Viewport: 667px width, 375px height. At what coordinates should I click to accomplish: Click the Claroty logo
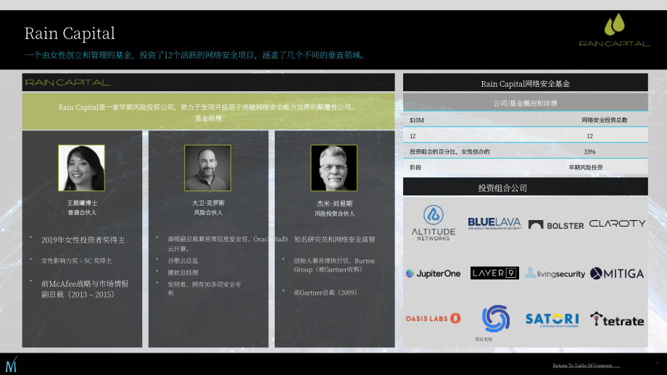[617, 224]
